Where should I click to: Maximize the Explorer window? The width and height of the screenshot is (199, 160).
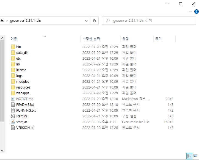click(181, 4)
